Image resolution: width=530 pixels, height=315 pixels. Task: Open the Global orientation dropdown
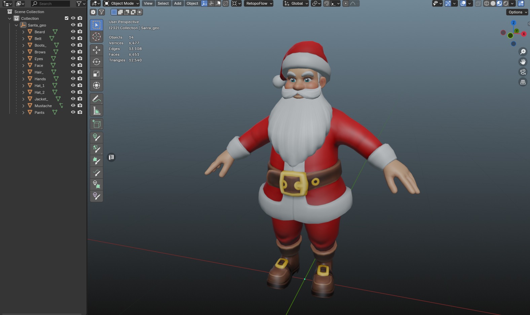tap(296, 3)
